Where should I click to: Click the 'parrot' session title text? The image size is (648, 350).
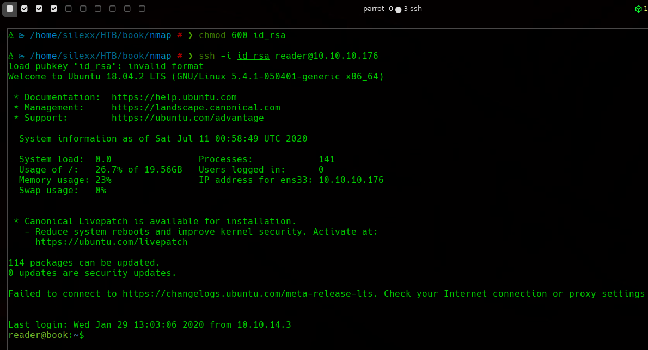pos(374,9)
